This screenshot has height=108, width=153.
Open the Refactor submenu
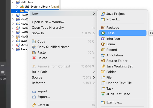pos(38,83)
